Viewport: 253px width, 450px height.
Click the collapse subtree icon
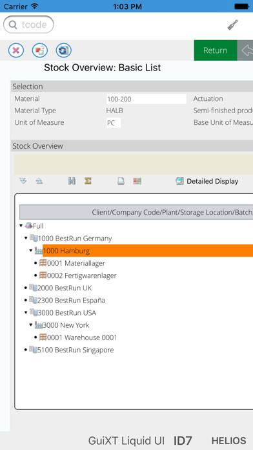[39, 181]
